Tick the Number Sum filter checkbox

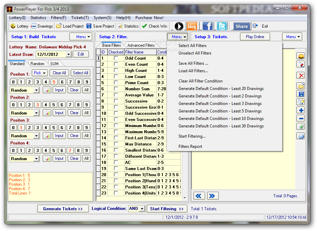click(x=116, y=89)
